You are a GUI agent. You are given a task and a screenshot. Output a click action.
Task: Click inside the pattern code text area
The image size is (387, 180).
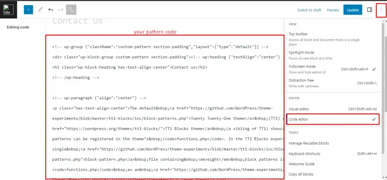pyautogui.click(x=165, y=107)
